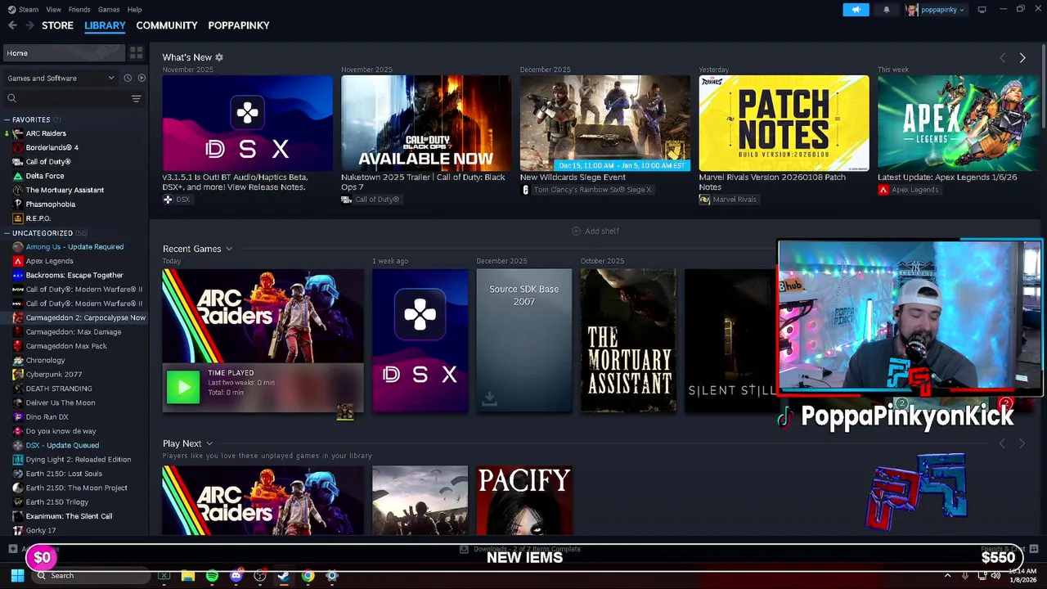Click the Windows Start button
This screenshot has height=589, width=1047.
pyautogui.click(x=16, y=576)
